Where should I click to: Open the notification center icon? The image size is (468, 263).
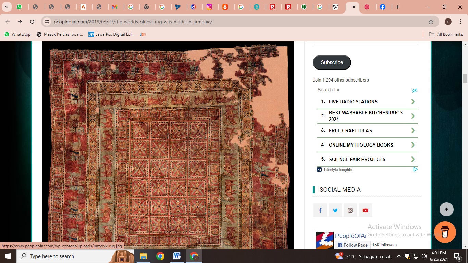[457, 256]
